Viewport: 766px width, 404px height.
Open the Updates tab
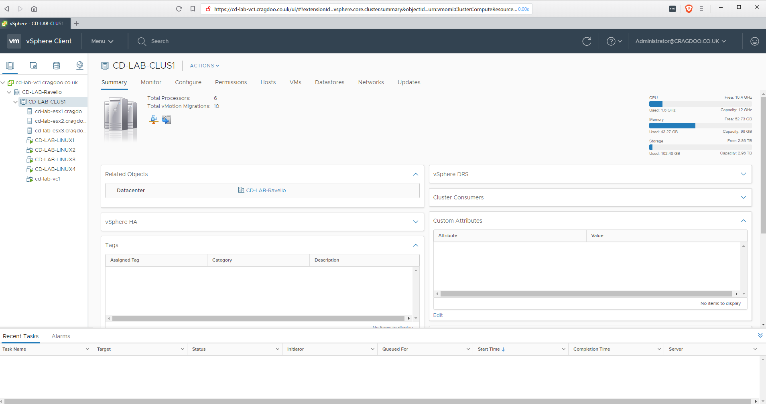pyautogui.click(x=409, y=82)
